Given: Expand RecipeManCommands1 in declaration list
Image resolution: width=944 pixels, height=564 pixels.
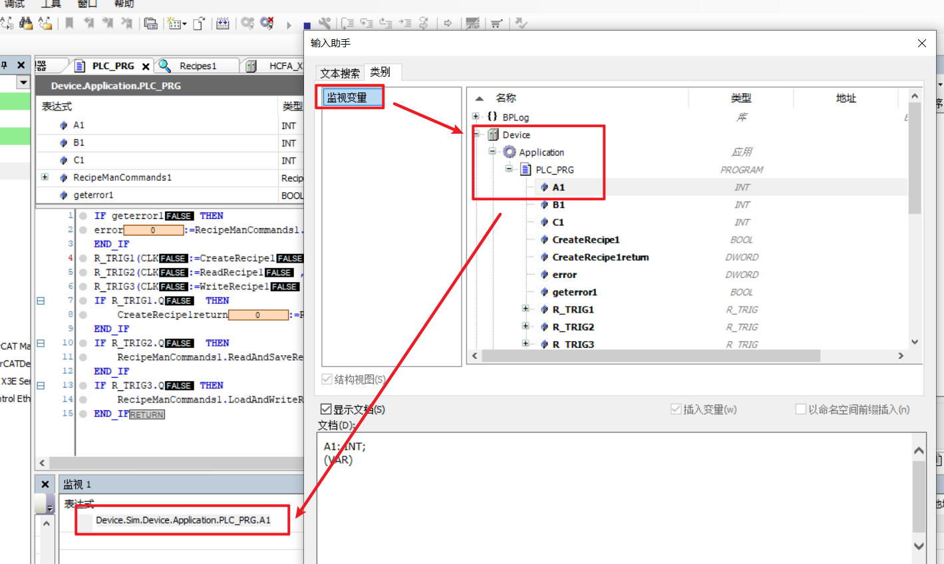Looking at the screenshot, I should pos(45,177).
